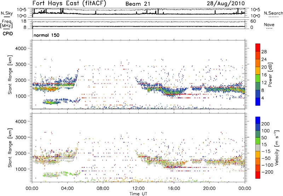
Task: Pick the gray segment of Velocity colorbar
Action: click(x=258, y=148)
